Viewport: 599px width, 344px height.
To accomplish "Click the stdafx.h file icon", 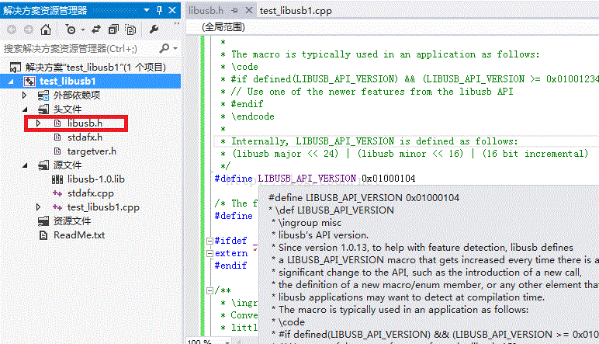I will pyautogui.click(x=57, y=137).
